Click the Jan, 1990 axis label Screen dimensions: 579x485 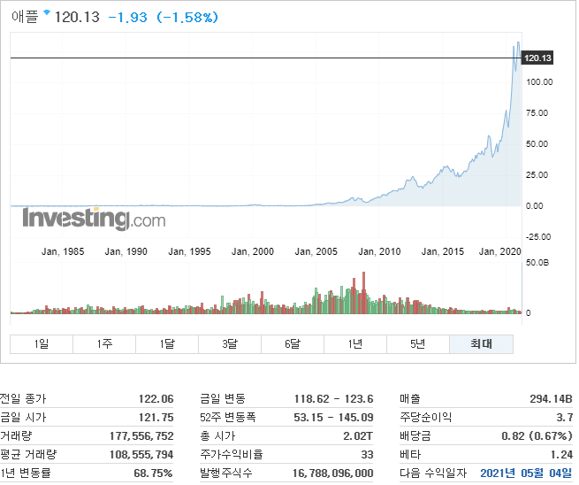click(x=126, y=251)
